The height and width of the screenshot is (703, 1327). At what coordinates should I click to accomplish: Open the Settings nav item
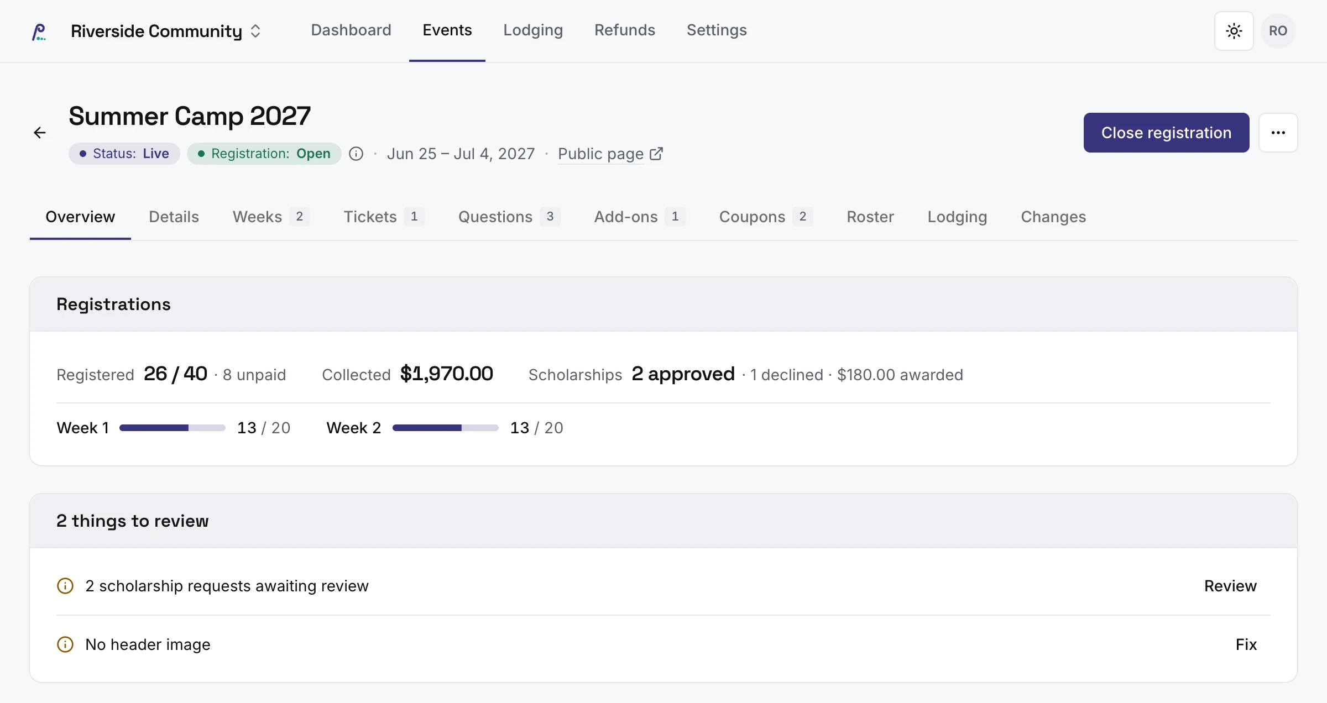click(717, 30)
